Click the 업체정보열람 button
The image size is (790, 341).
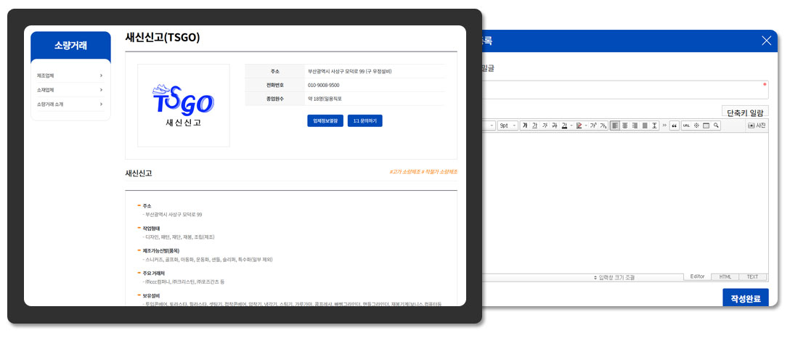(x=325, y=121)
